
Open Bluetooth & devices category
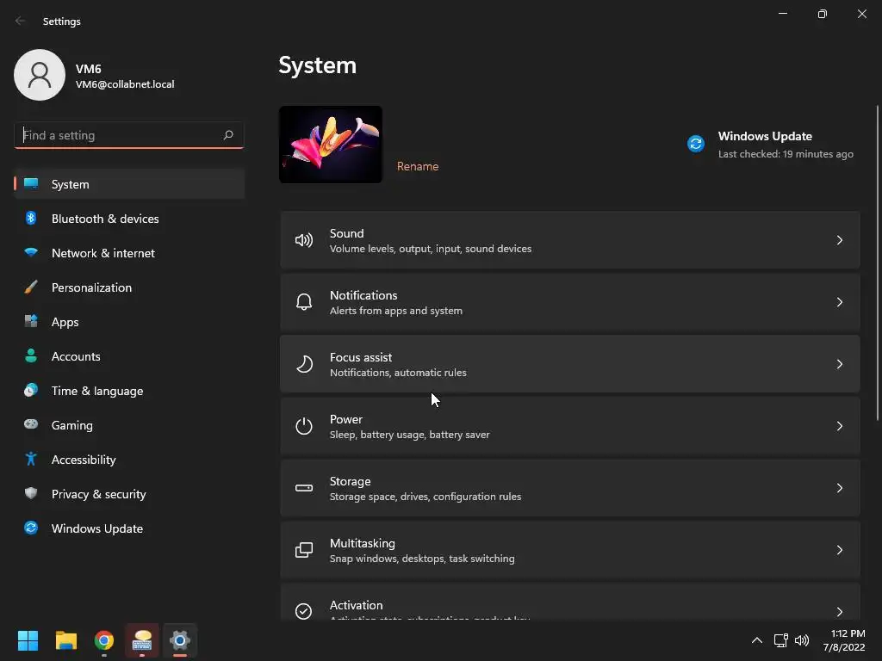coord(129,218)
